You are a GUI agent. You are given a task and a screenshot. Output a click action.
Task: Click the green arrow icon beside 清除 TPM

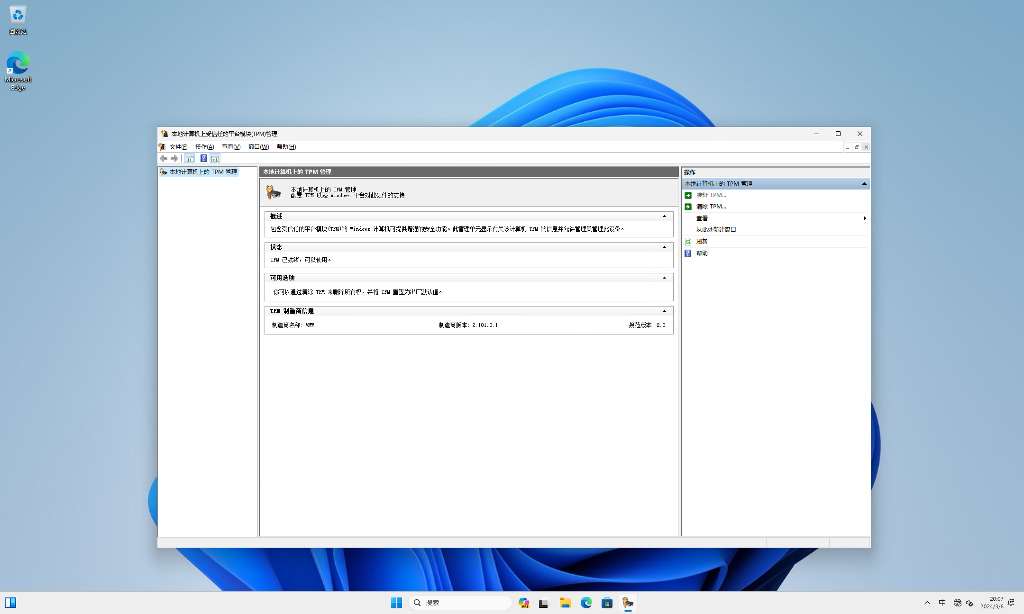(688, 207)
